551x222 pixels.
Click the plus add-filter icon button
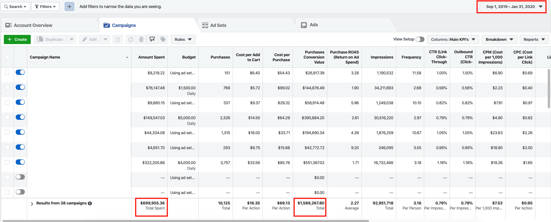tap(69, 7)
